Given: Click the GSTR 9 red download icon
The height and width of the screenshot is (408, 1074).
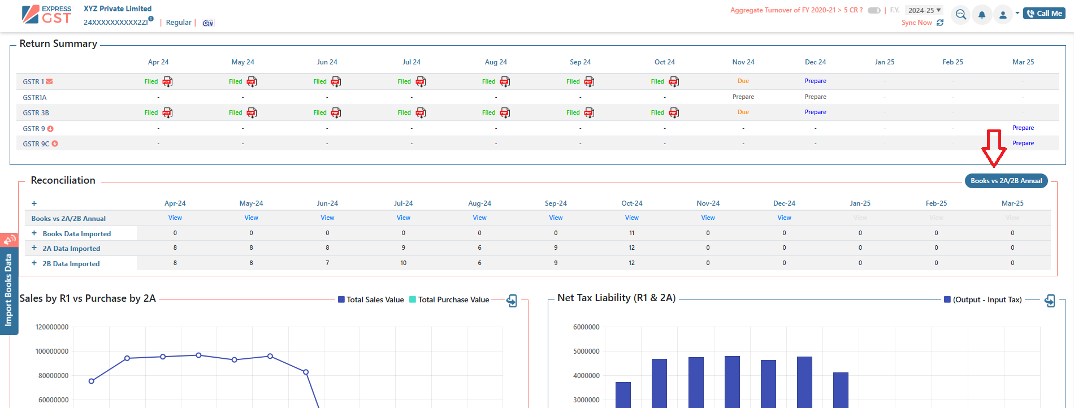Looking at the screenshot, I should click(50, 129).
